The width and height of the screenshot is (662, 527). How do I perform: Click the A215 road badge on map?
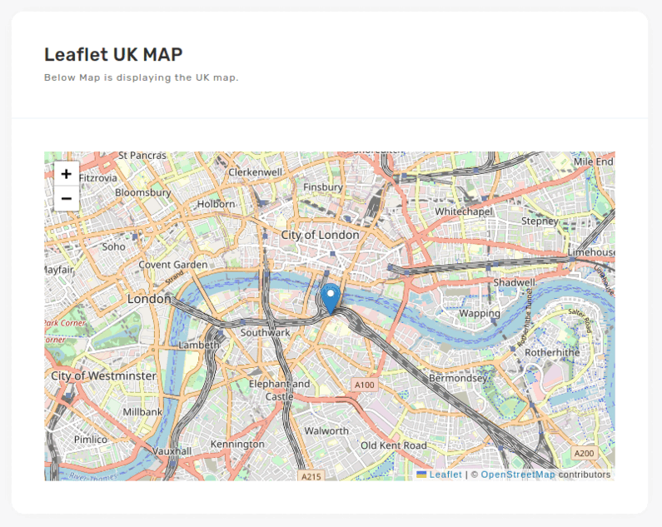(x=311, y=475)
